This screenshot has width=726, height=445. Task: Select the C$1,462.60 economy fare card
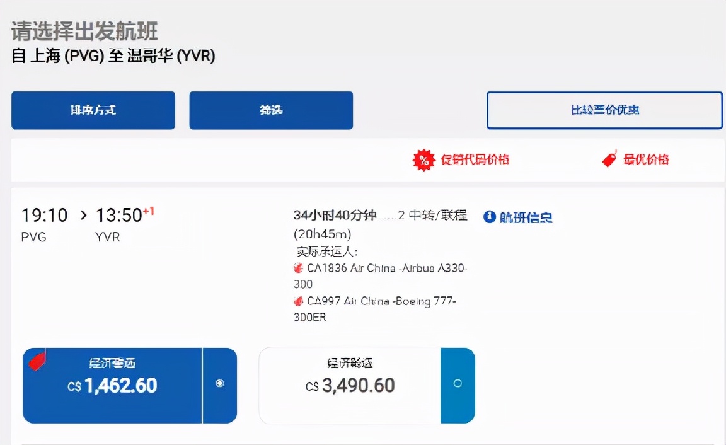pyautogui.click(x=113, y=385)
